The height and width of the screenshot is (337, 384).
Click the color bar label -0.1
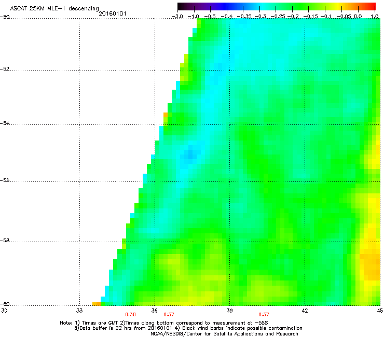pos(326,17)
